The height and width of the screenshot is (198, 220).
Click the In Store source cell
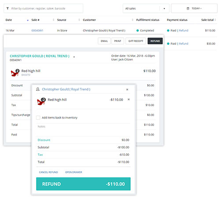click(62, 31)
